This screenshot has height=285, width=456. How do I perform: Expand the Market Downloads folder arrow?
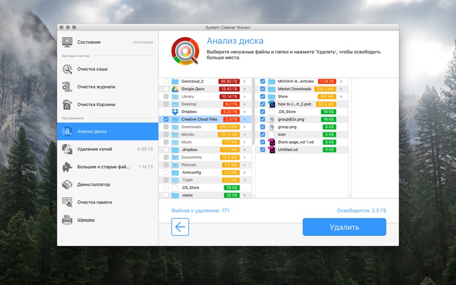click(x=341, y=89)
